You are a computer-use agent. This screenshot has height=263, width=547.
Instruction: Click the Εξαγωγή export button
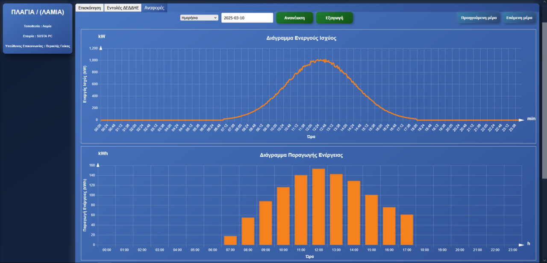334,18
